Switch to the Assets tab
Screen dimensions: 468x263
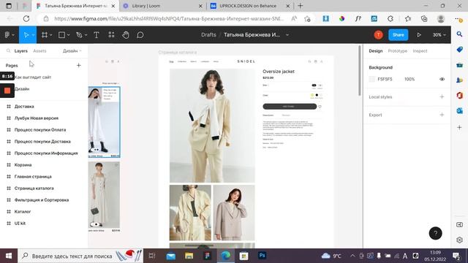(39, 51)
